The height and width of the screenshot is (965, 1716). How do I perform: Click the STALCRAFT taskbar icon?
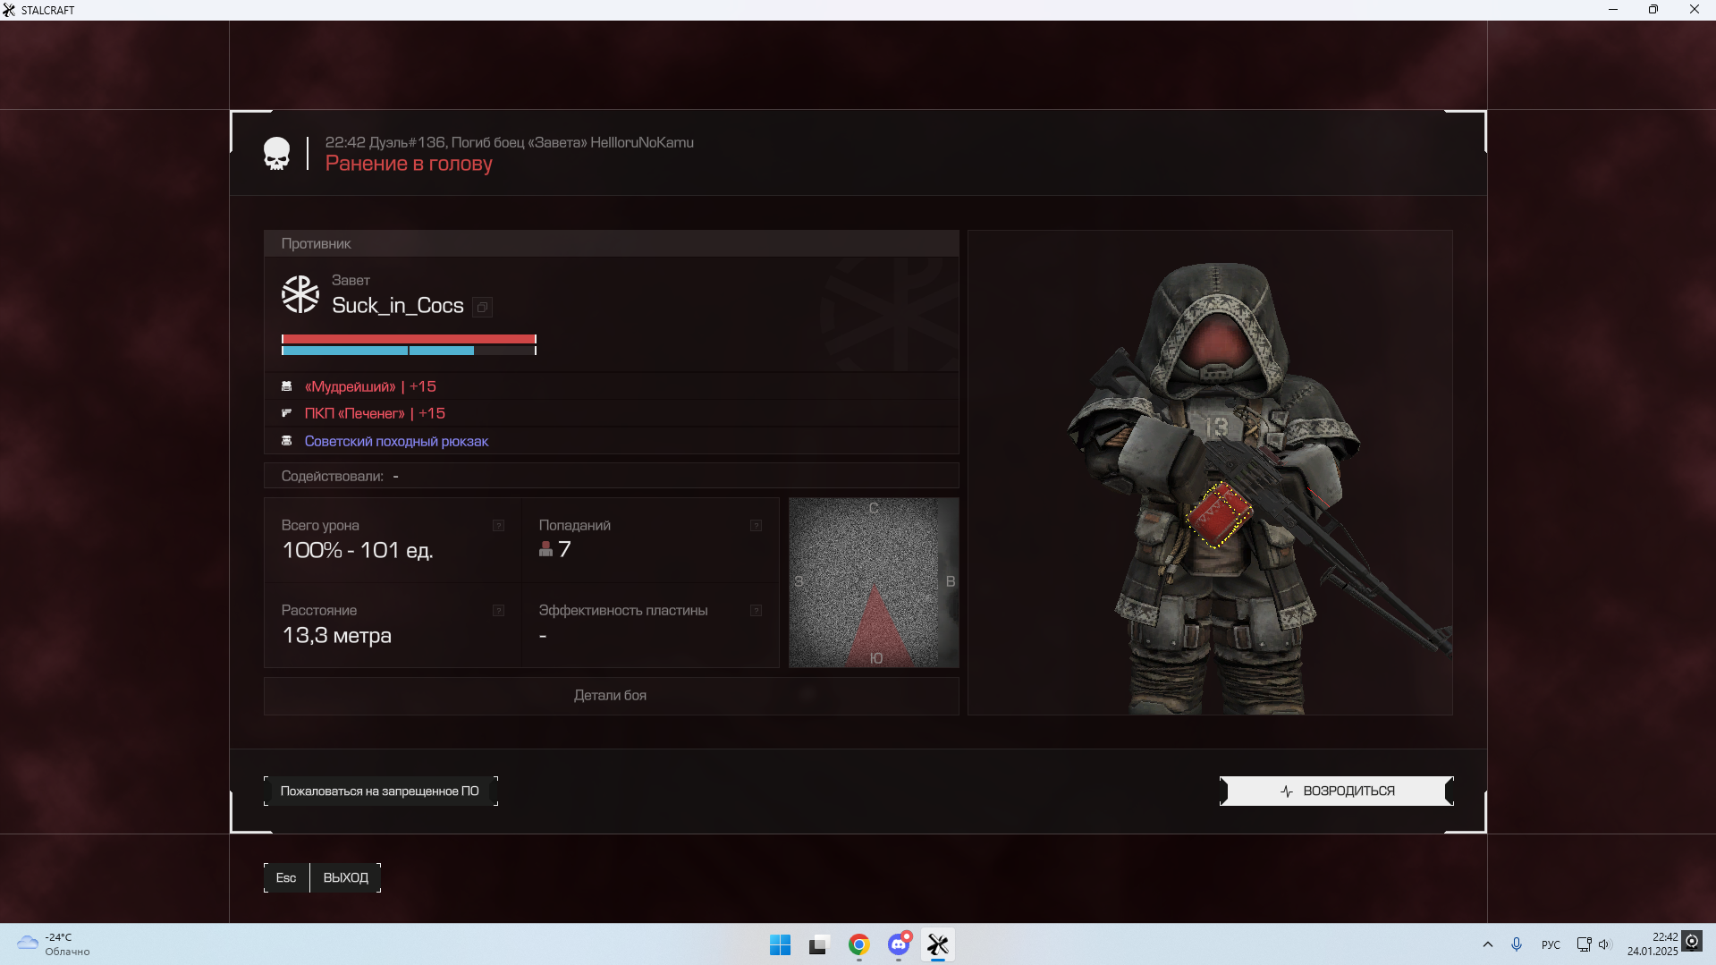click(938, 944)
